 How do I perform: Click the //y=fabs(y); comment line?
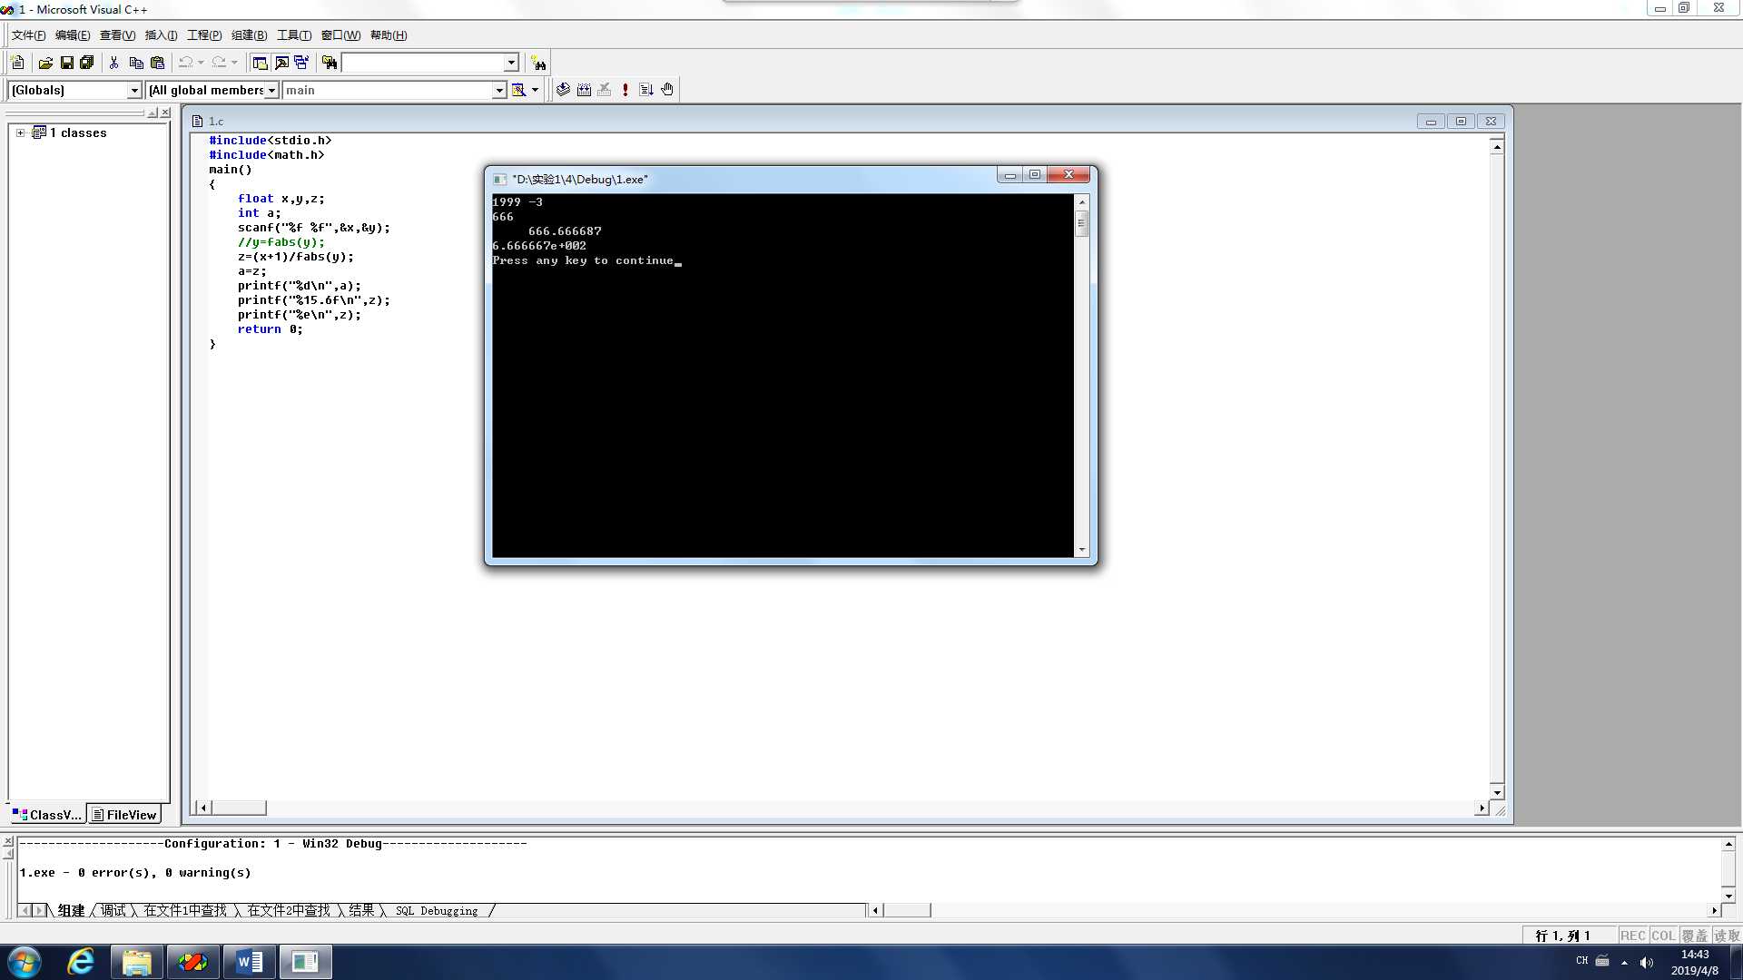[281, 242]
